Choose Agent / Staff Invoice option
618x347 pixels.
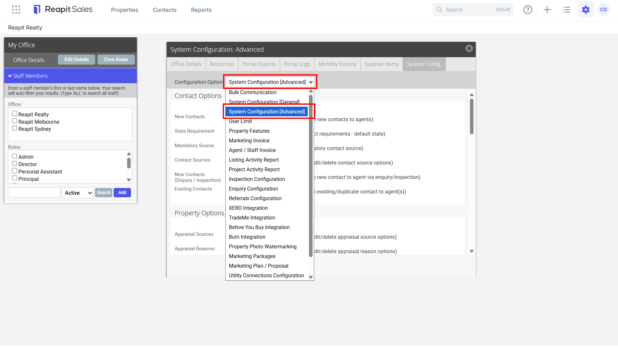(267, 150)
